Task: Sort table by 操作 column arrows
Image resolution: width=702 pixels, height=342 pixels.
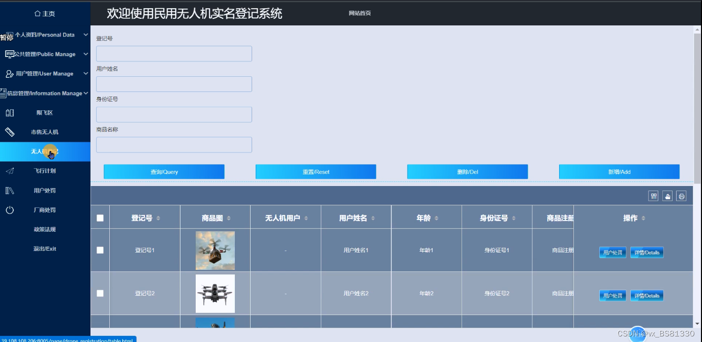Action: click(644, 218)
